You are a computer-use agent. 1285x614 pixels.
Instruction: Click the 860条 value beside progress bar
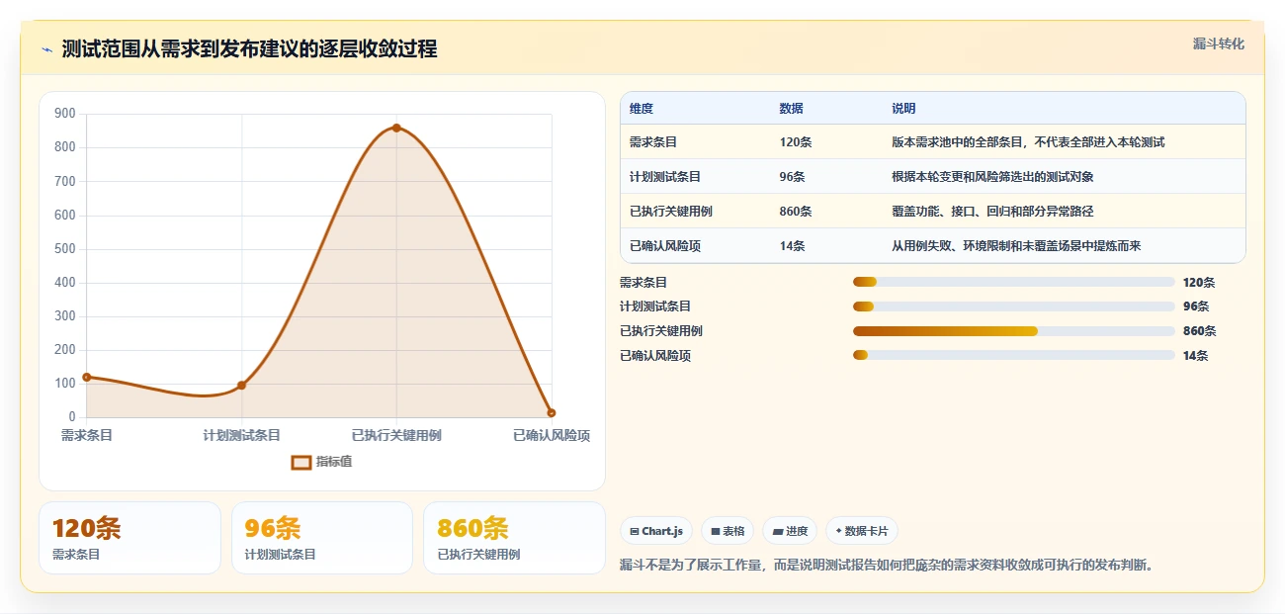pyautogui.click(x=1199, y=331)
